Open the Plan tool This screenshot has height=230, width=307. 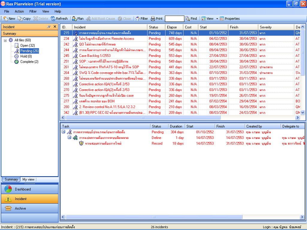(x=78, y=19)
